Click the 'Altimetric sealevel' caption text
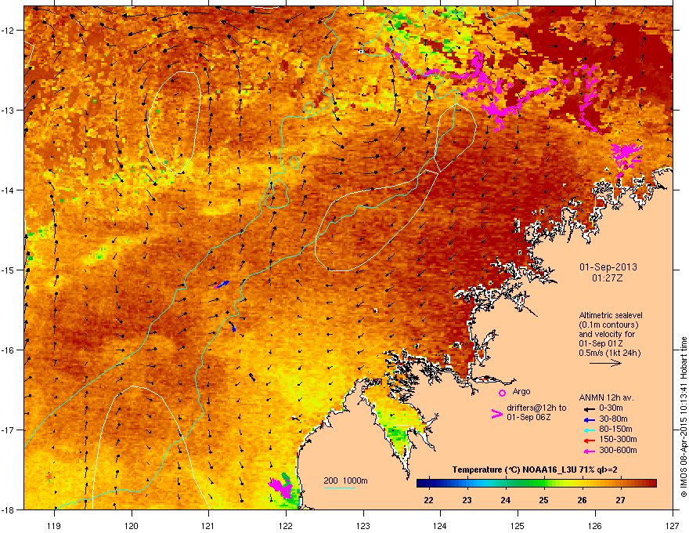Screen dimensions: 689x533 [611, 315]
